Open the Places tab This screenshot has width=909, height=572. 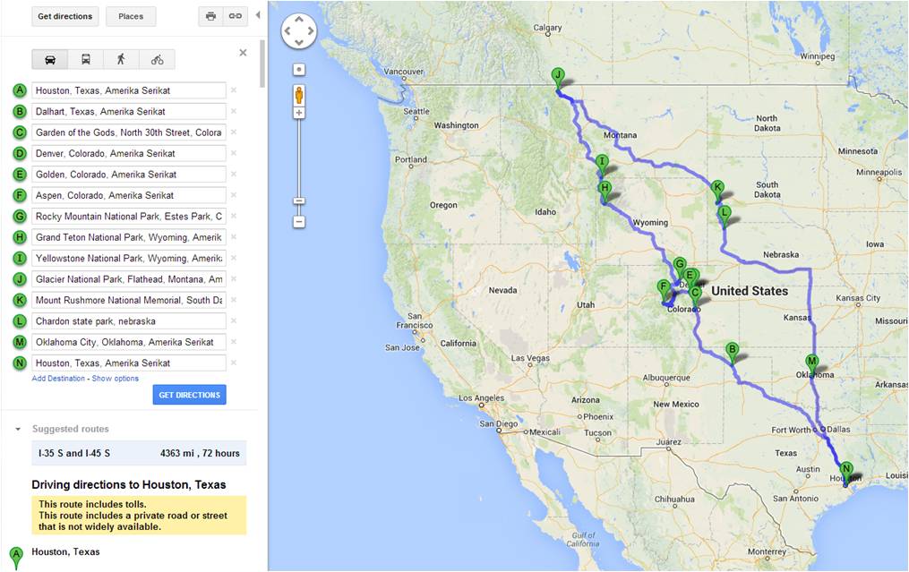coord(131,15)
